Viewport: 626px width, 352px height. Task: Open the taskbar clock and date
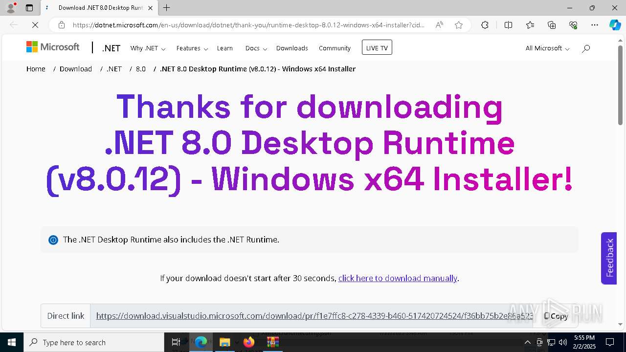[584, 342]
